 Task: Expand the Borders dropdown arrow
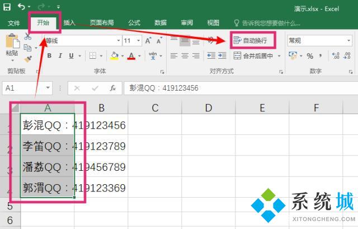(x=101, y=56)
